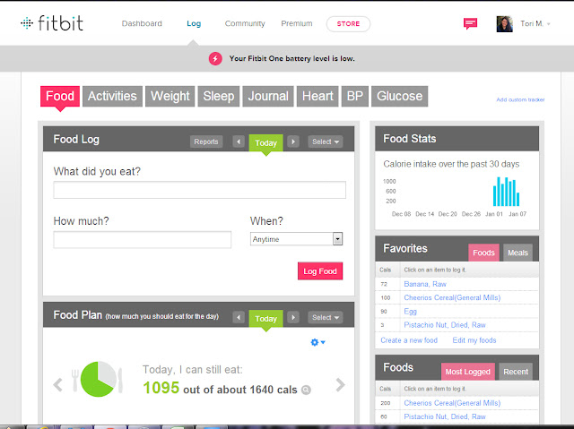This screenshot has height=429, width=574.
Task: Open Food Plan gear settings menu
Action: click(x=317, y=342)
